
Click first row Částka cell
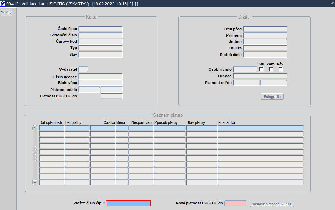tap(103, 128)
